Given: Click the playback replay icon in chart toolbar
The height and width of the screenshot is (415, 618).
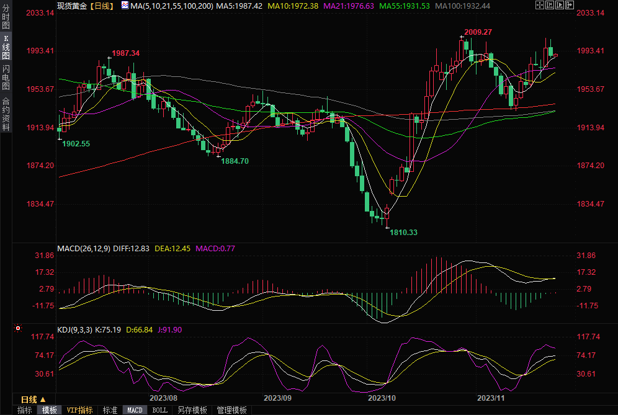Looking at the screenshot, I should 558,5.
